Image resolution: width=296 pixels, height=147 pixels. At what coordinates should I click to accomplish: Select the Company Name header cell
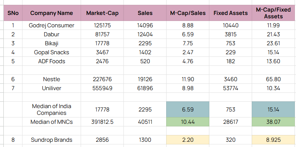pyautogui.click(x=51, y=13)
